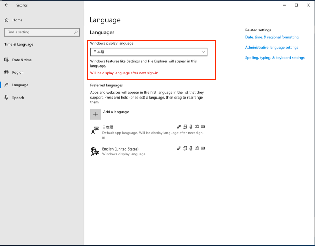Click the back arrow in Settings
Viewport: 315px width, 246px height.
7,5
